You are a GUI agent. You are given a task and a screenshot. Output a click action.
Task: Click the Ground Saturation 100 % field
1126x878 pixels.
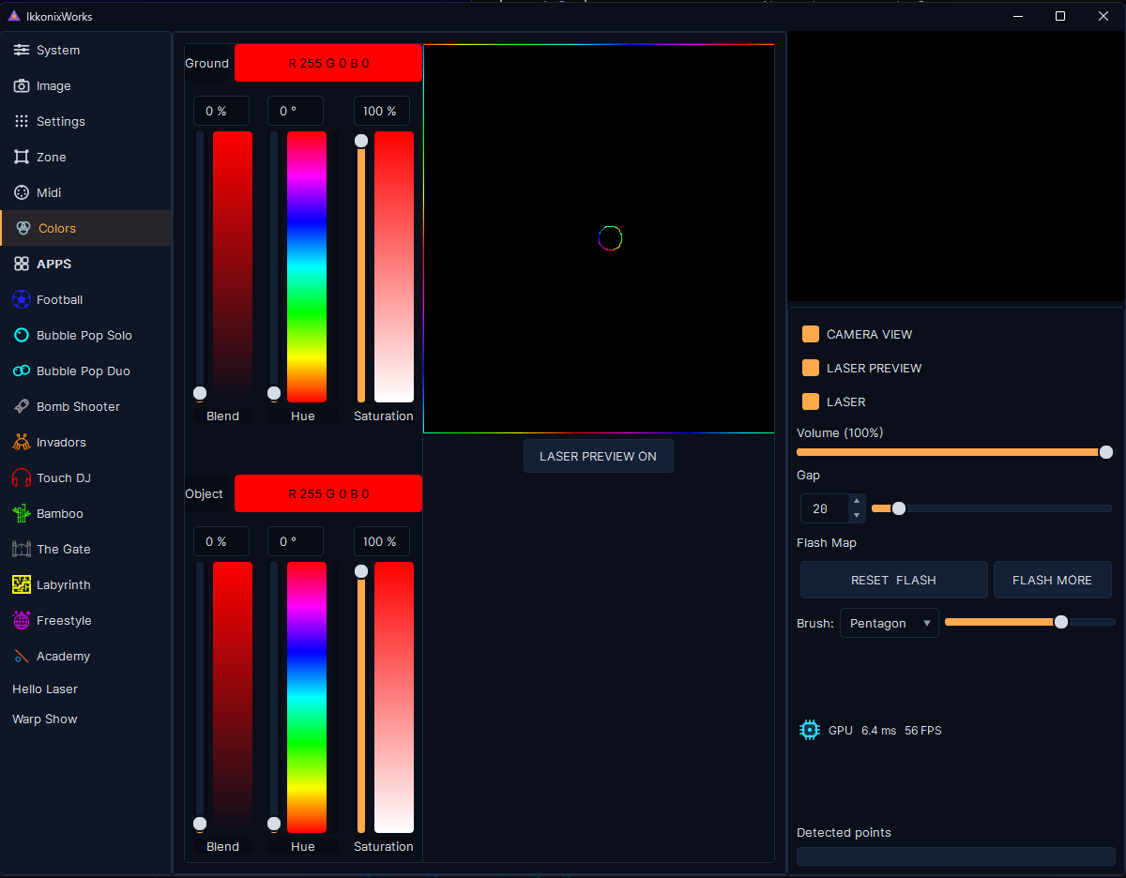(x=382, y=111)
